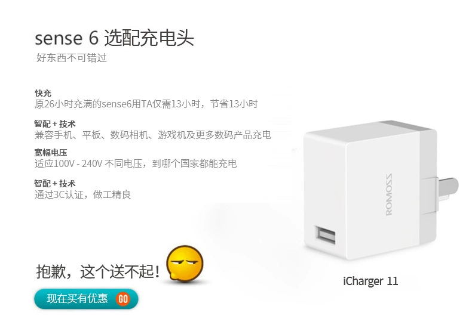
Task: Click the sense 6 选配充电头 heading
Action: 114,38
